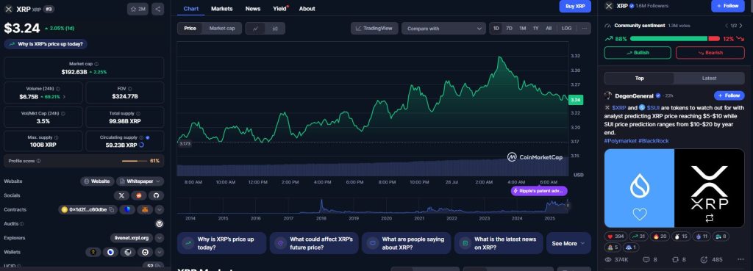The image size is (753, 271).
Task: Add XRP to watchlist via star button
Action: [x=138, y=9]
